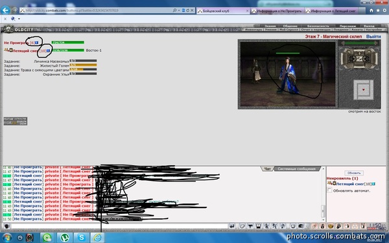The height and width of the screenshot is (243, 389).
Task: Click the Выйти link
Action: [373, 36]
